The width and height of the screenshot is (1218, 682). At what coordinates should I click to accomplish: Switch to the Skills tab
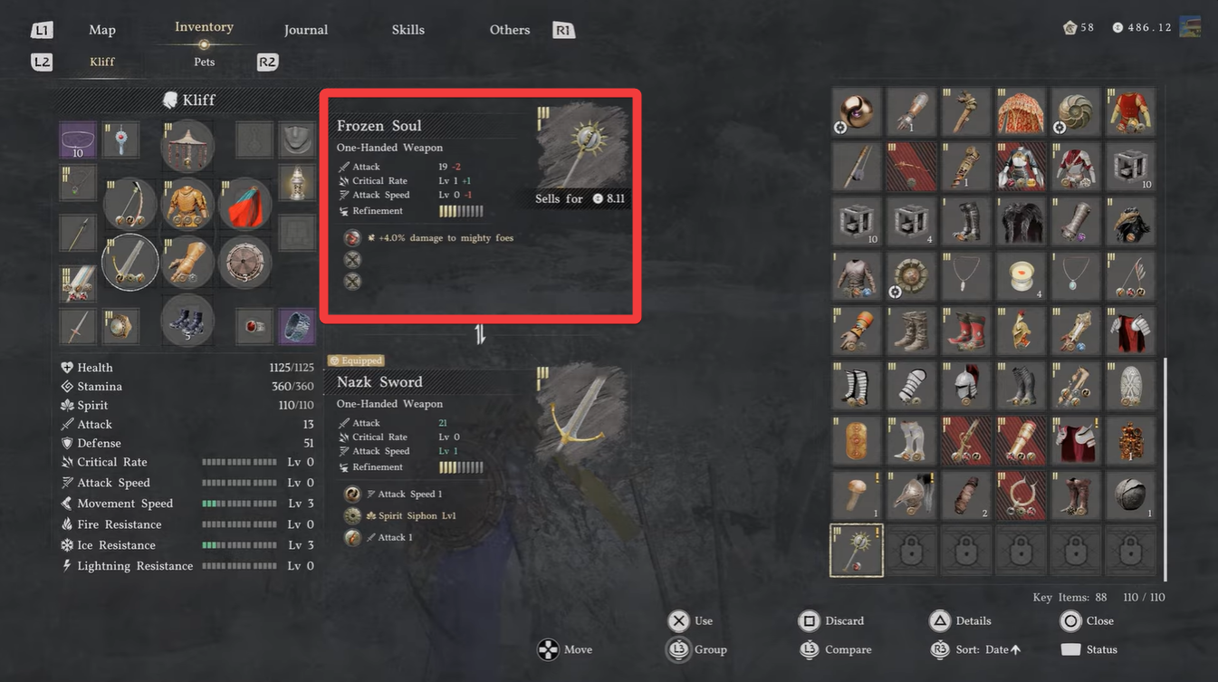tap(408, 30)
